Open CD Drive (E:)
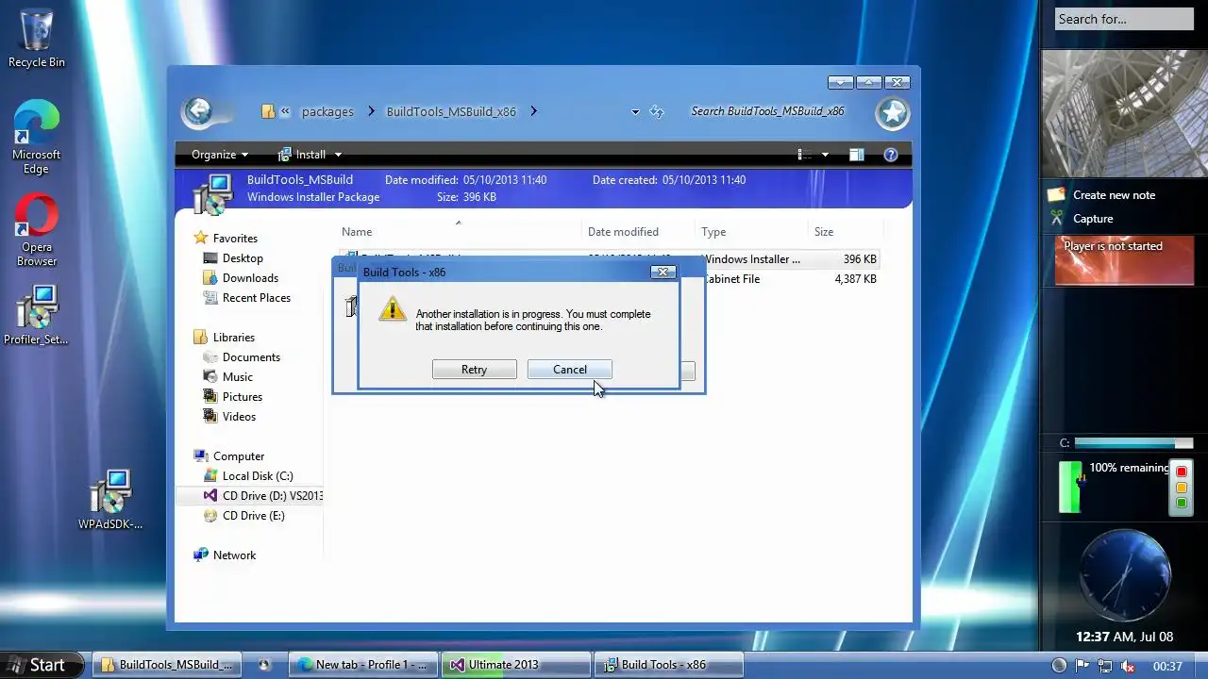 click(253, 516)
